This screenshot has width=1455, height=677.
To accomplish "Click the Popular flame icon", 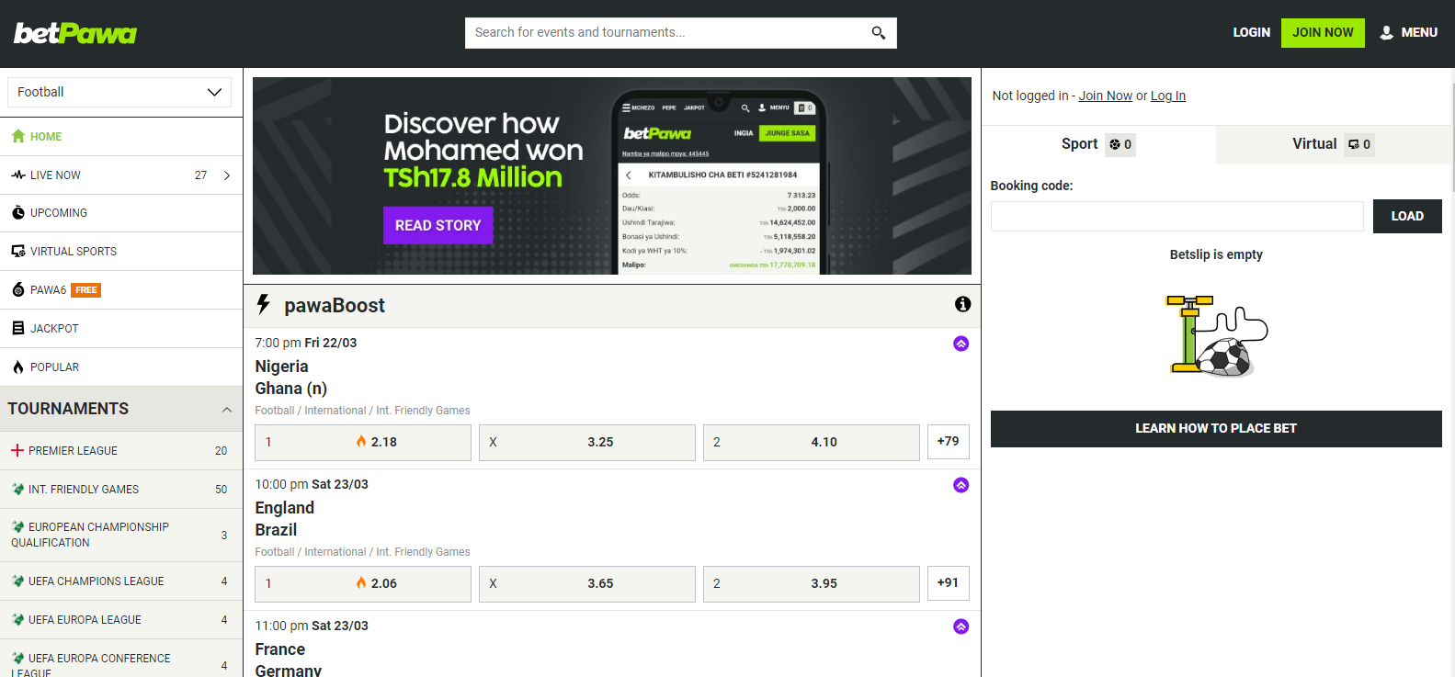I will 18,367.
